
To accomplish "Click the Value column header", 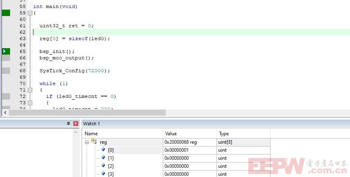I will tap(171, 134).
